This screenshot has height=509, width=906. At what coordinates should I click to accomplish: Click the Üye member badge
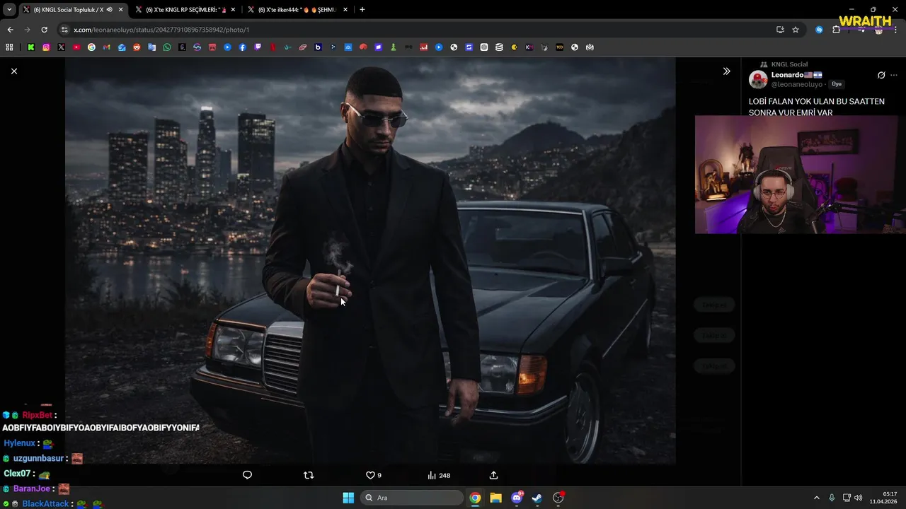point(837,84)
